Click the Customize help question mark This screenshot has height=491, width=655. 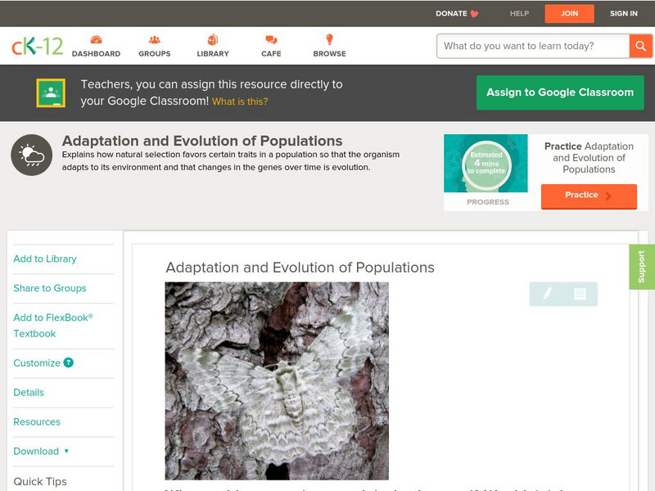[69, 363]
